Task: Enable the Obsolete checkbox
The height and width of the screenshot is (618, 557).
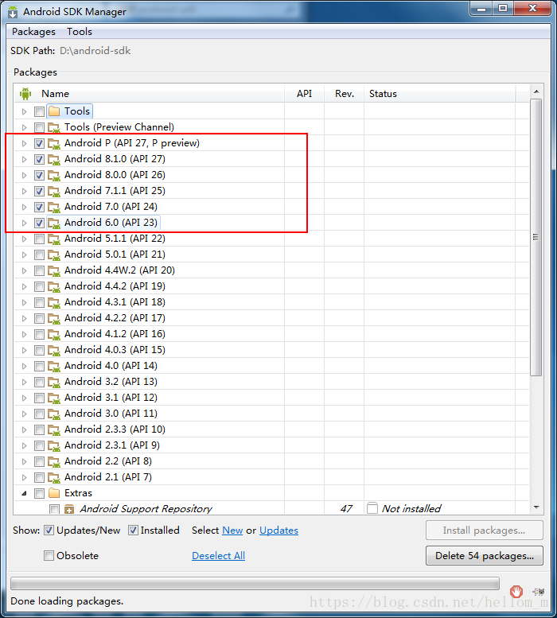Action: 49,556
